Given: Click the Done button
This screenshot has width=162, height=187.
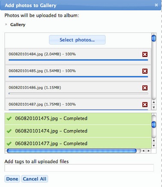Looking at the screenshot, I should pos(12,179).
